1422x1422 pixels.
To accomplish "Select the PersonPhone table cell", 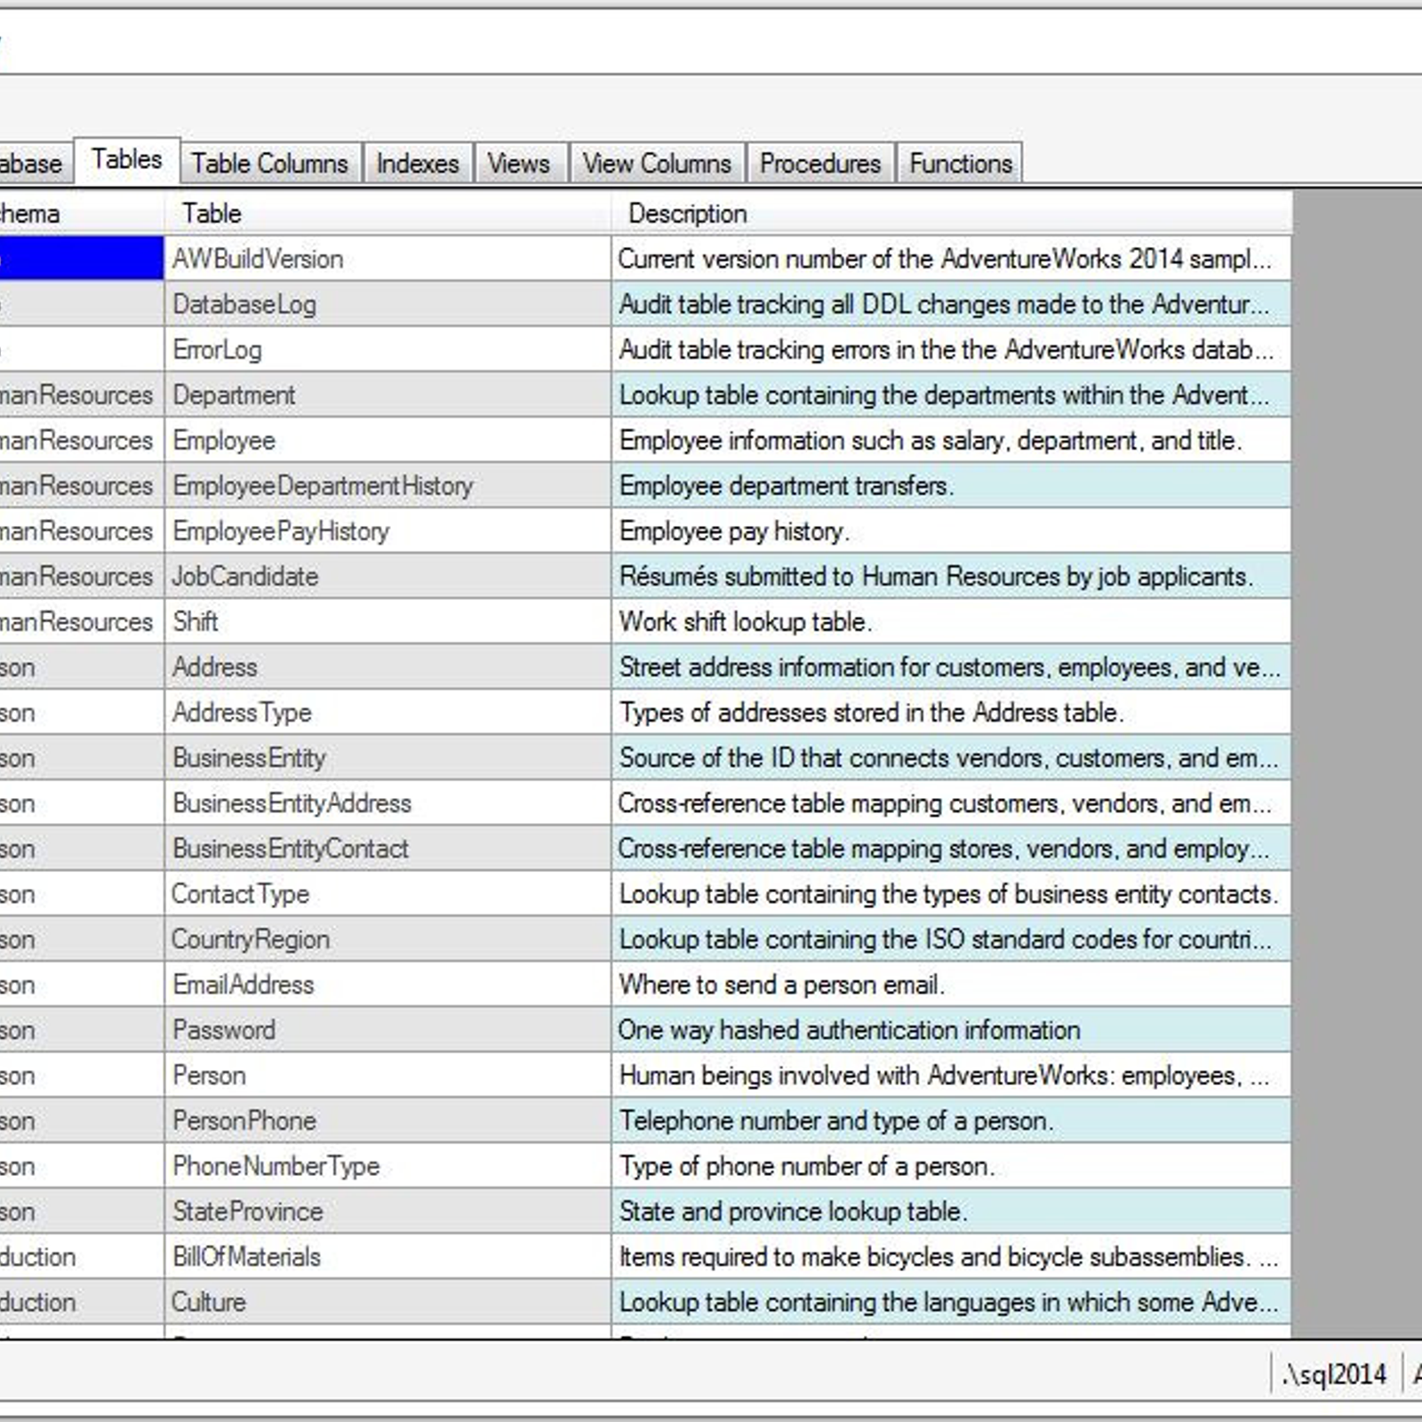I will 387,1120.
